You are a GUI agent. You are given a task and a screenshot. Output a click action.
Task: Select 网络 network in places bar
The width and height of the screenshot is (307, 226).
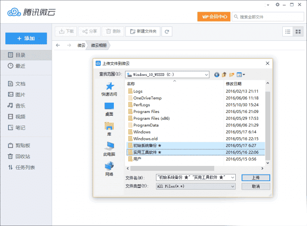[x=109, y=169]
